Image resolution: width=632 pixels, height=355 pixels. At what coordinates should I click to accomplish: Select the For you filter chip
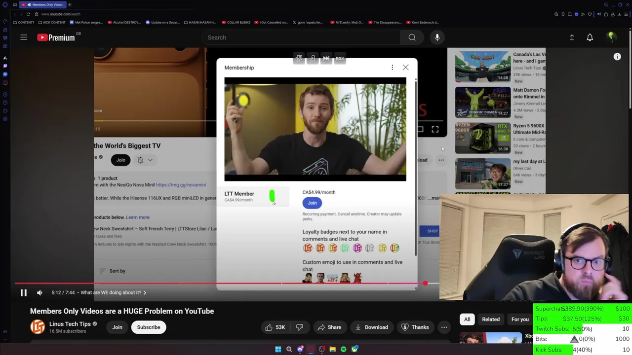520,319
